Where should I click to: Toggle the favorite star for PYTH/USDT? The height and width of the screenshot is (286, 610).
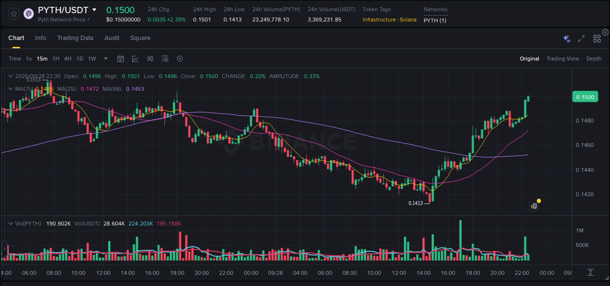coord(13,14)
